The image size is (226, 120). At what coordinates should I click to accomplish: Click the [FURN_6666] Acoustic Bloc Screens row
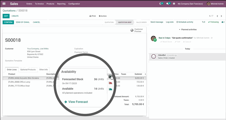(x=74, y=78)
